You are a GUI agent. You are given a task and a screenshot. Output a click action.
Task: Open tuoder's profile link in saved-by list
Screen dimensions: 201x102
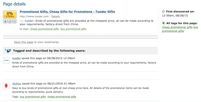tap(16, 58)
